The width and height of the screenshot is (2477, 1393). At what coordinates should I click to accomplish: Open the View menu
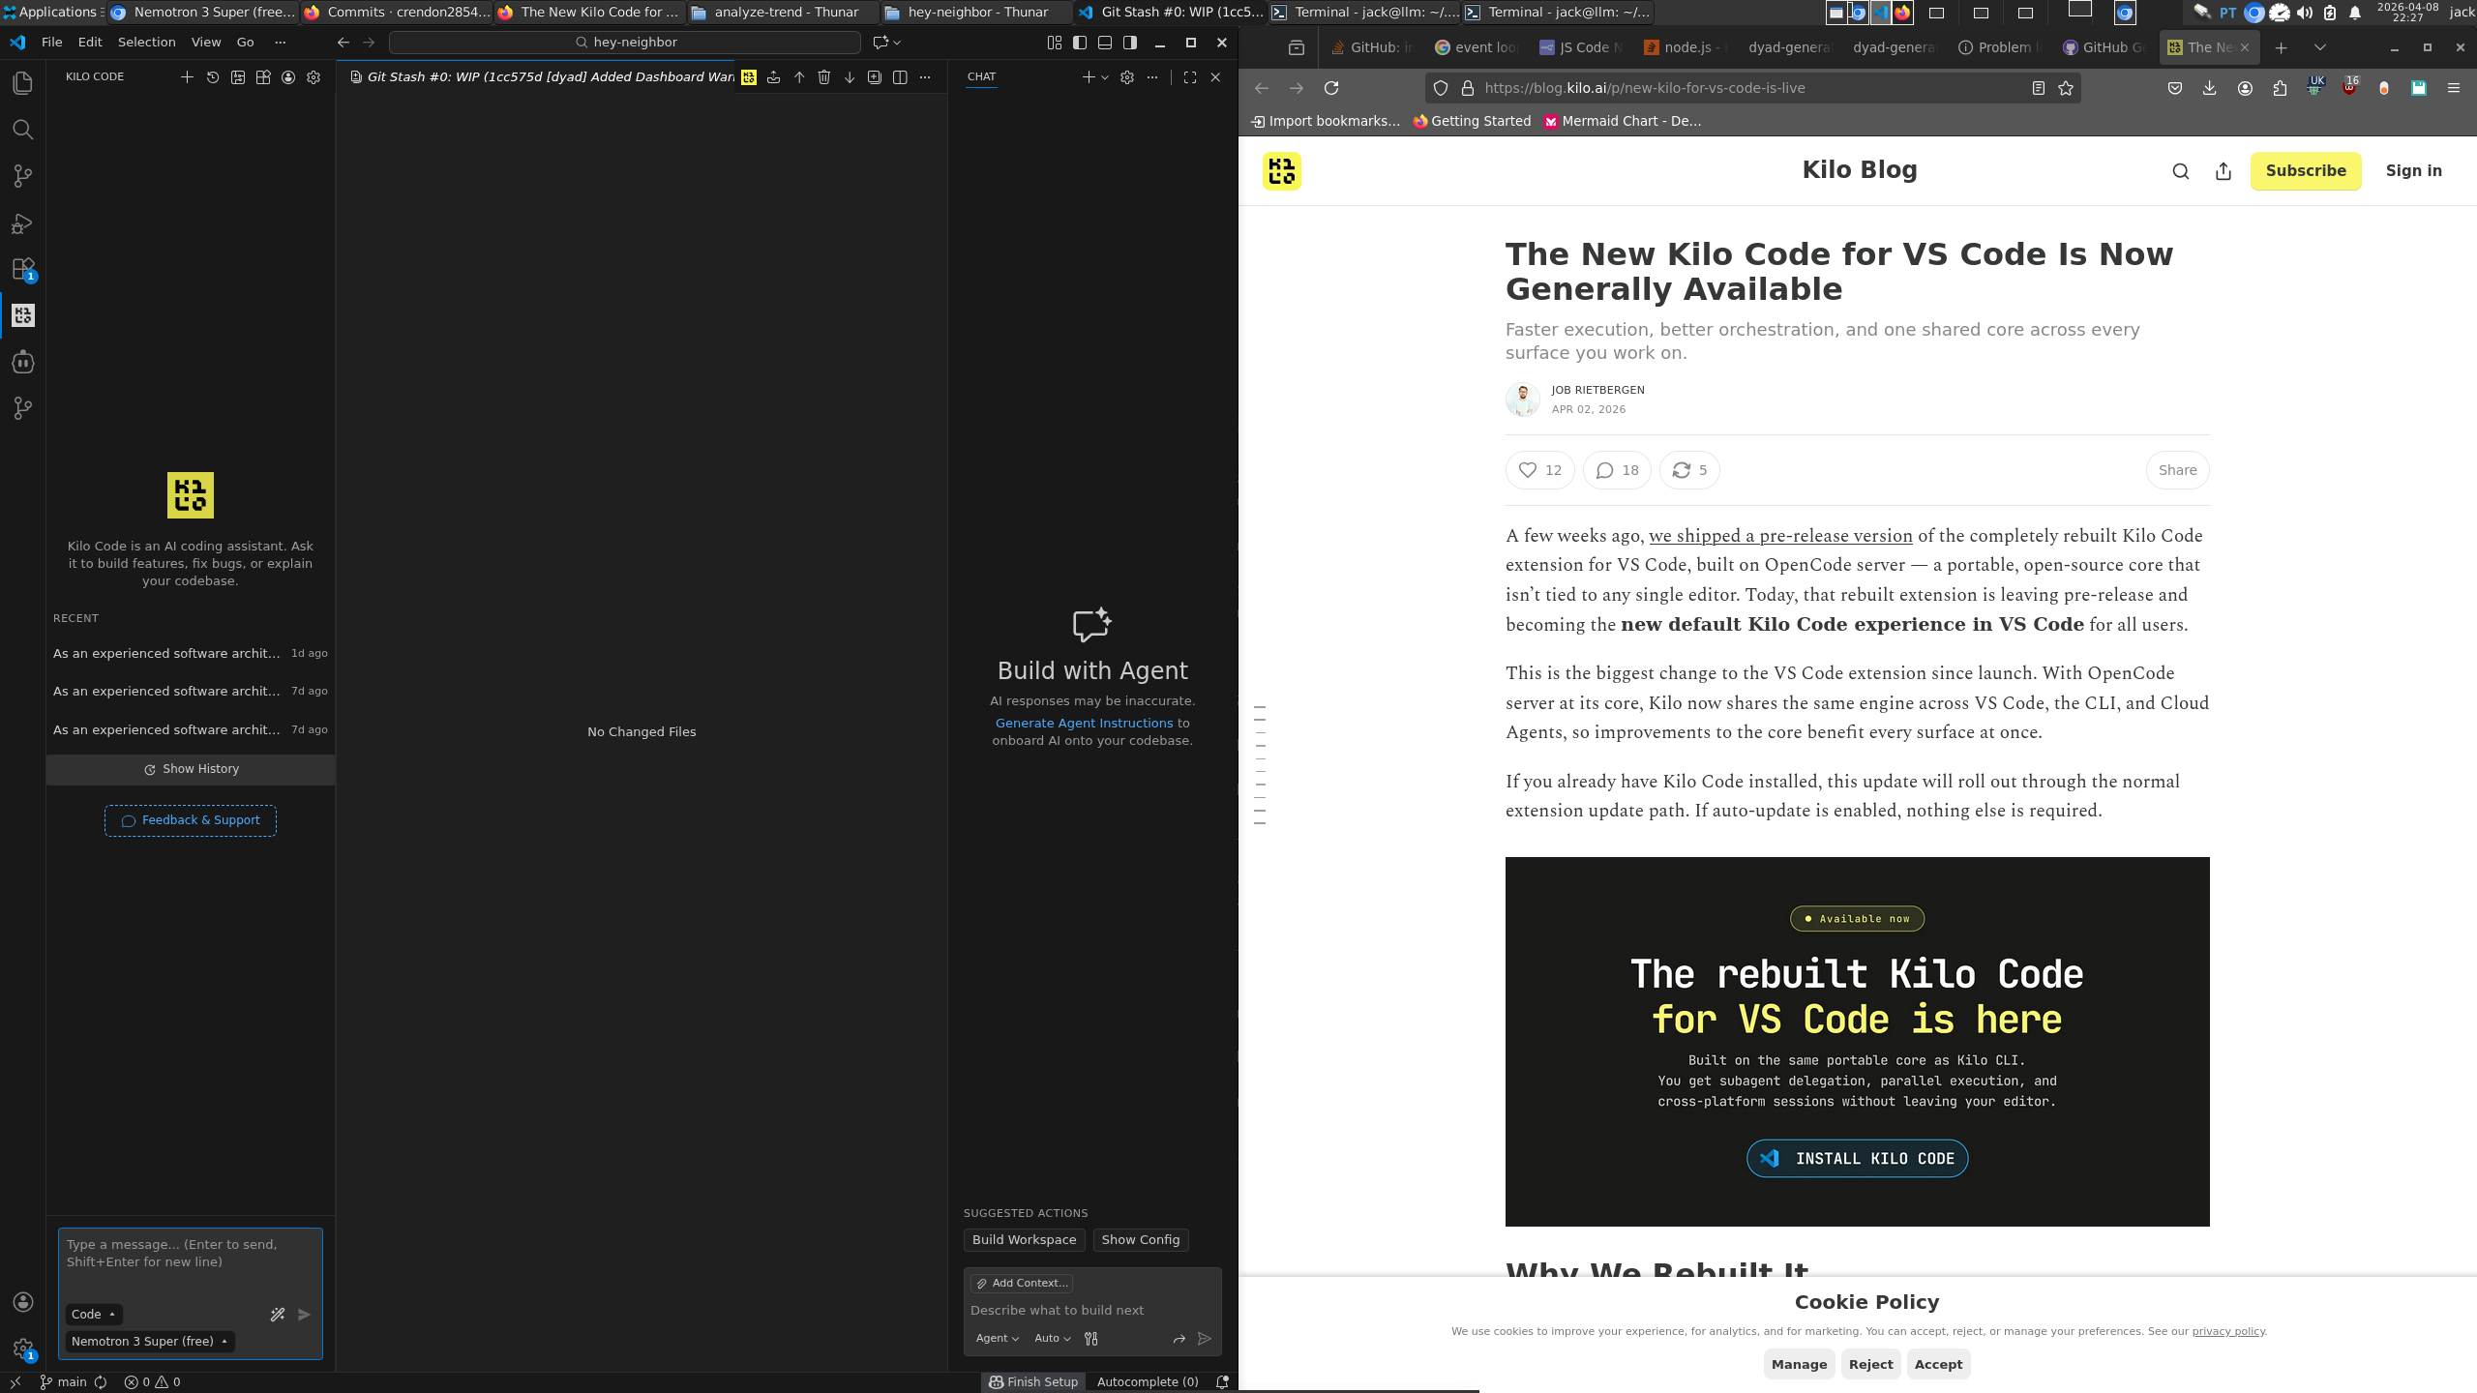tap(206, 43)
